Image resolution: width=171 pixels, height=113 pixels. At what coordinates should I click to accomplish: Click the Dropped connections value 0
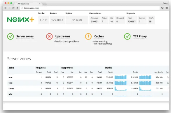[x=117, y=21]
